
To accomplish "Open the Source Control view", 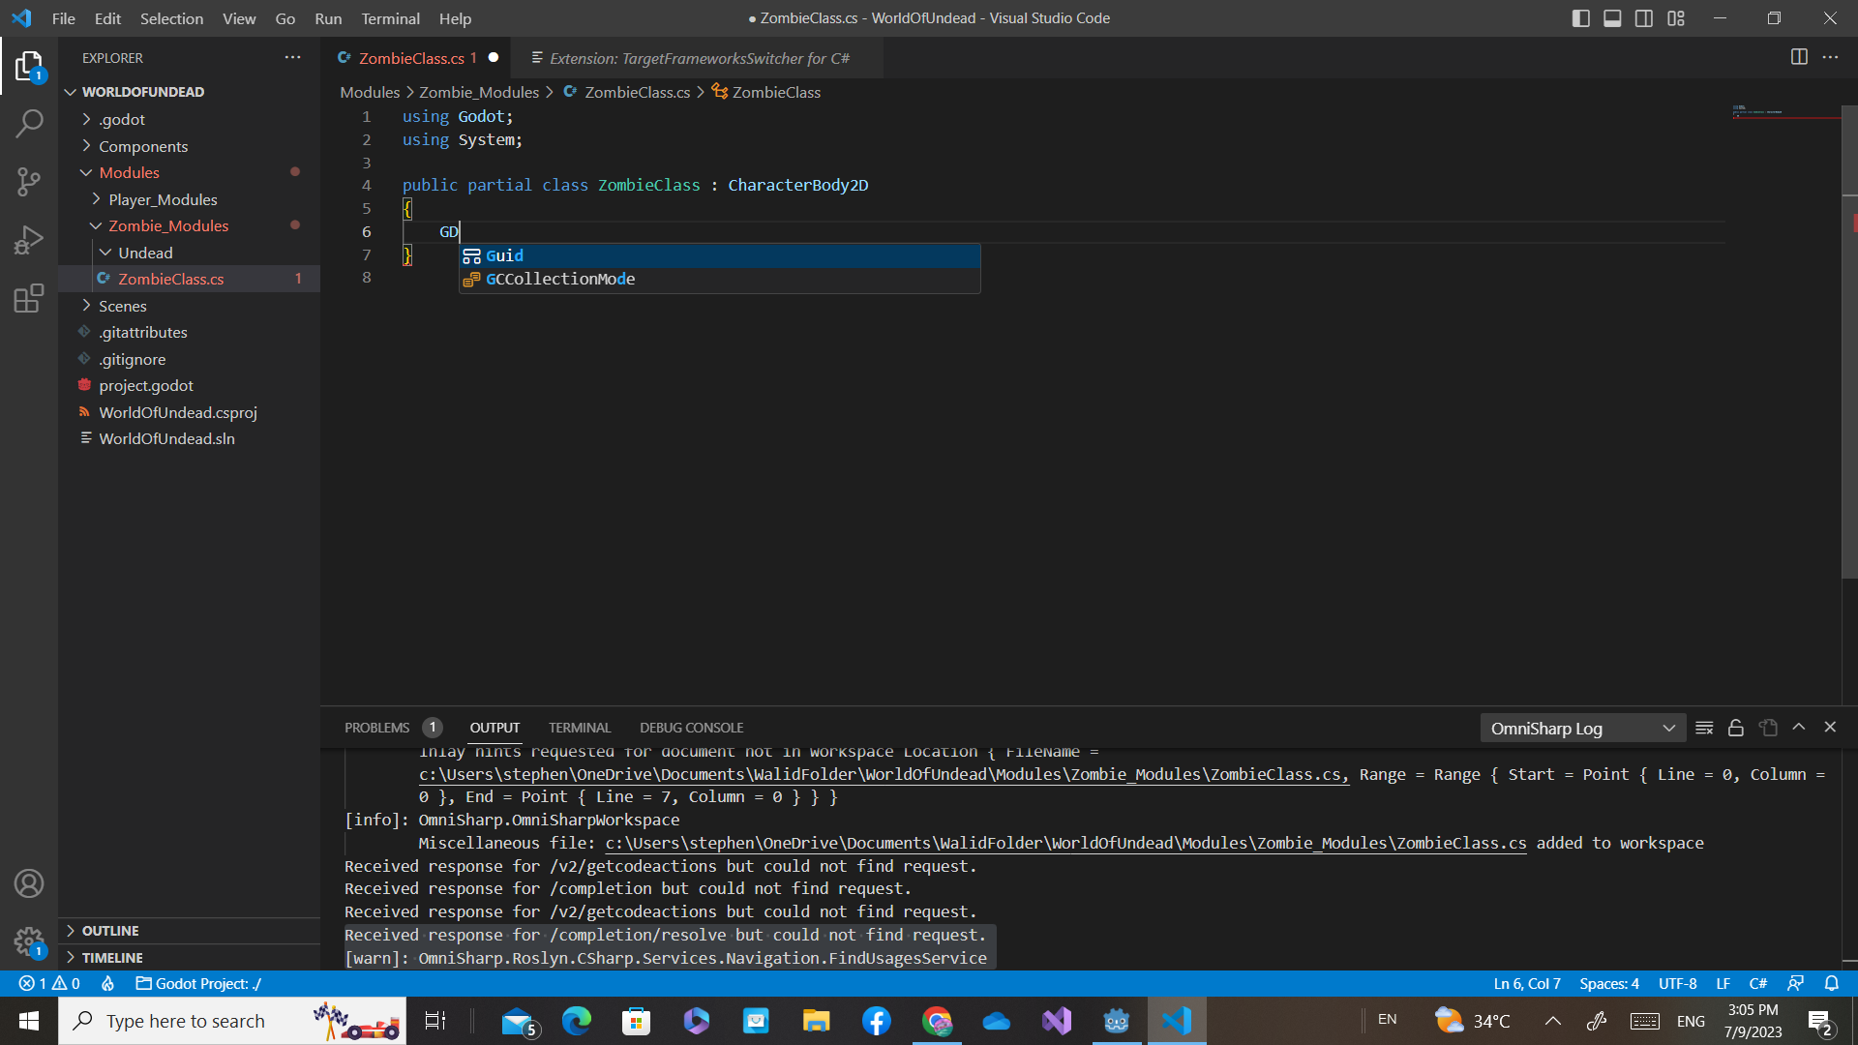I will click(30, 182).
